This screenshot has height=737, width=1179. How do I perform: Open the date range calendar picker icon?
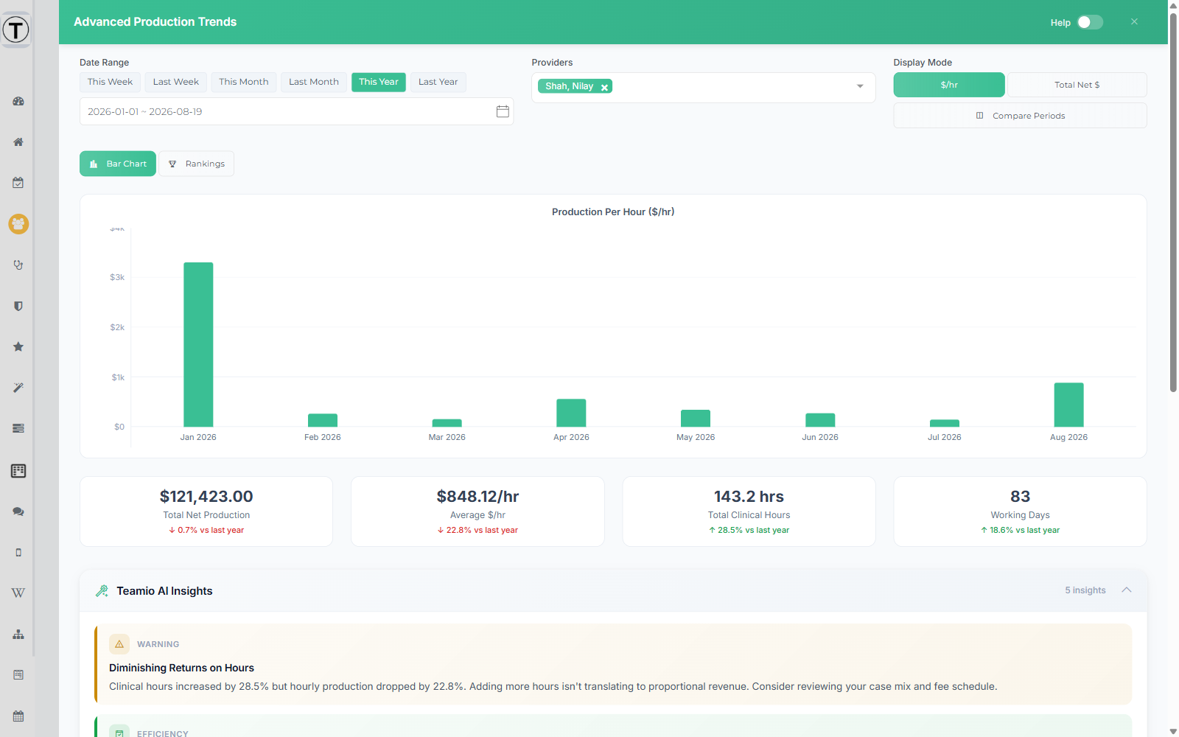[x=503, y=111]
